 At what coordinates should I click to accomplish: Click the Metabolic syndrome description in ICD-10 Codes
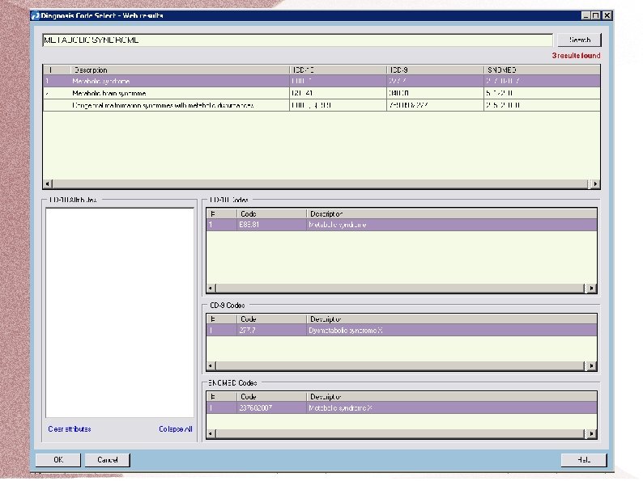337,225
